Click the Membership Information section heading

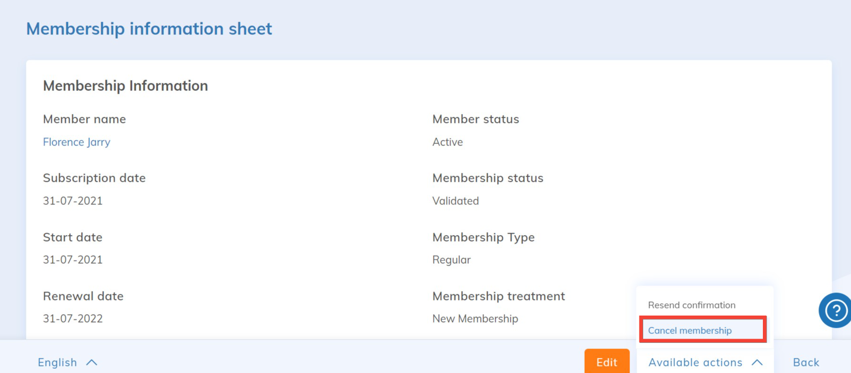[125, 86]
